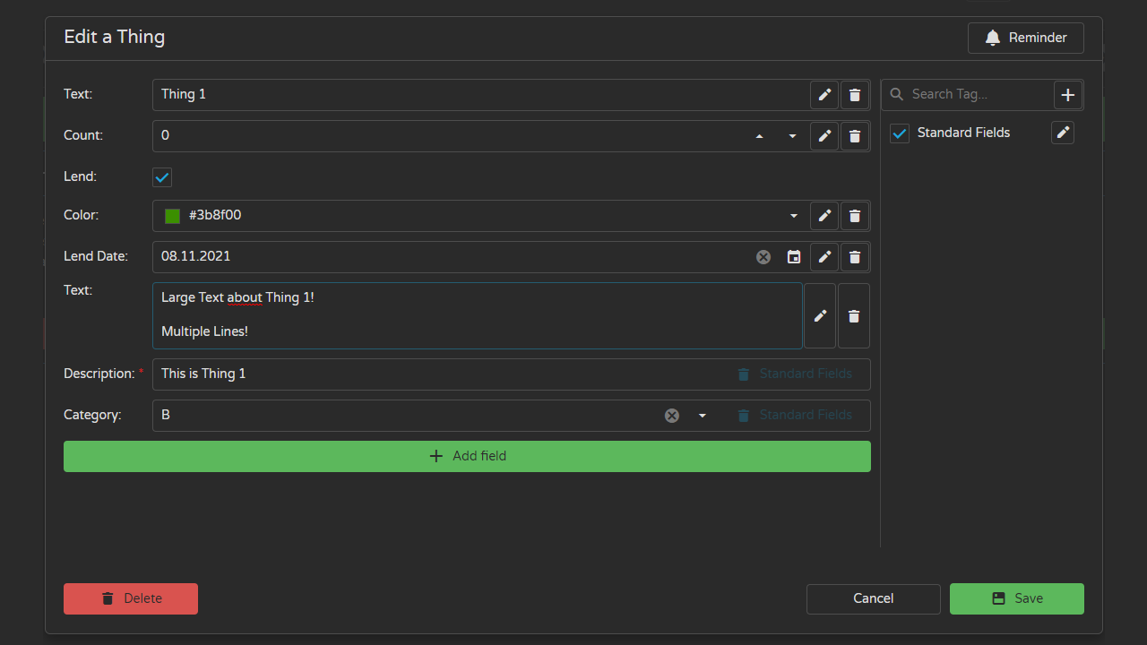This screenshot has width=1147, height=645.
Task: Click the trash icon on the Color row
Action: [855, 216]
